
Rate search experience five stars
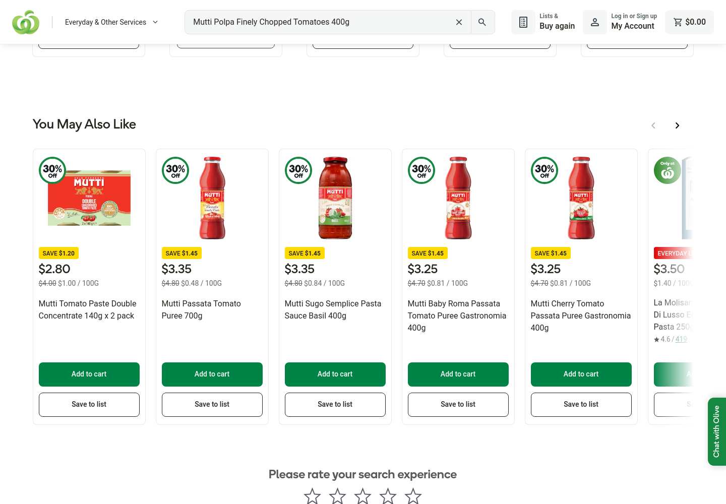click(x=413, y=496)
